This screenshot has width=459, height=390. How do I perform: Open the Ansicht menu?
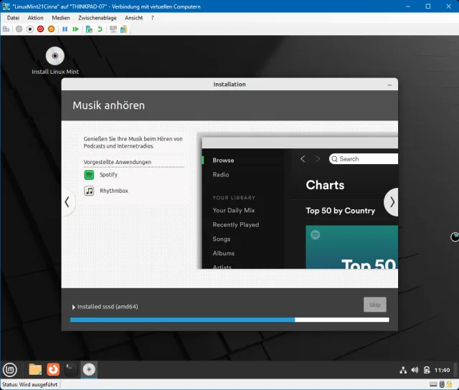pyautogui.click(x=133, y=17)
